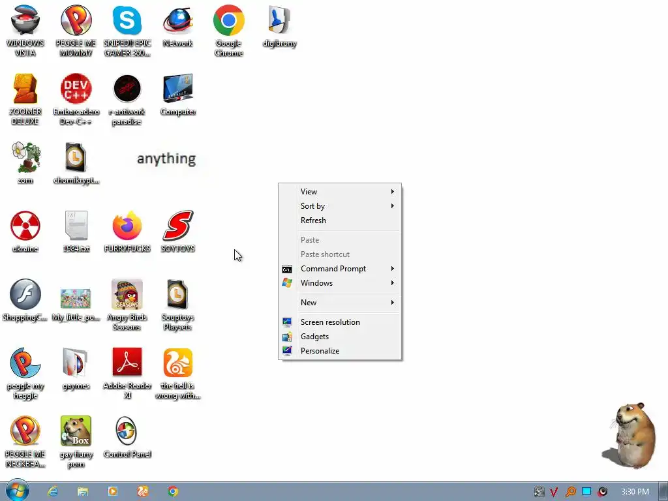Click the blue monitor tray icon

pyautogui.click(x=586, y=492)
